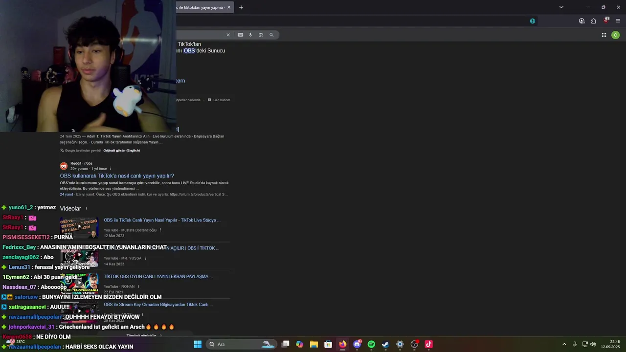Switch to Firefox in the taskbar

342,344
